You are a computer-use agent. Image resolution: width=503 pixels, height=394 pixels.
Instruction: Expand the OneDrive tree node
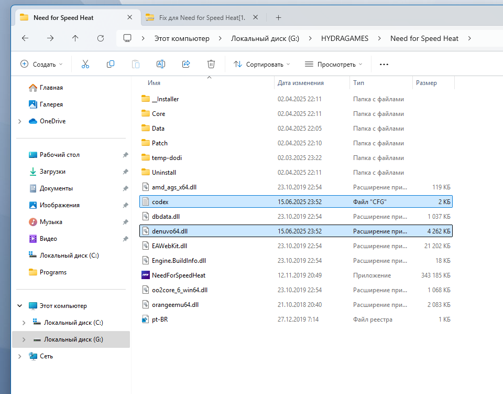tap(20, 121)
